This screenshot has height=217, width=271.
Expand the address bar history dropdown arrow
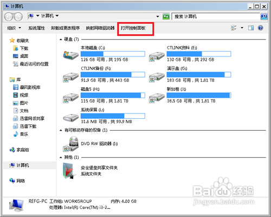pyautogui.click(x=158, y=17)
